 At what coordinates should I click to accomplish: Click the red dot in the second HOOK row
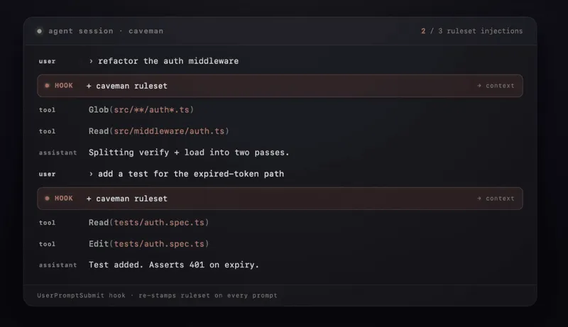(47, 199)
